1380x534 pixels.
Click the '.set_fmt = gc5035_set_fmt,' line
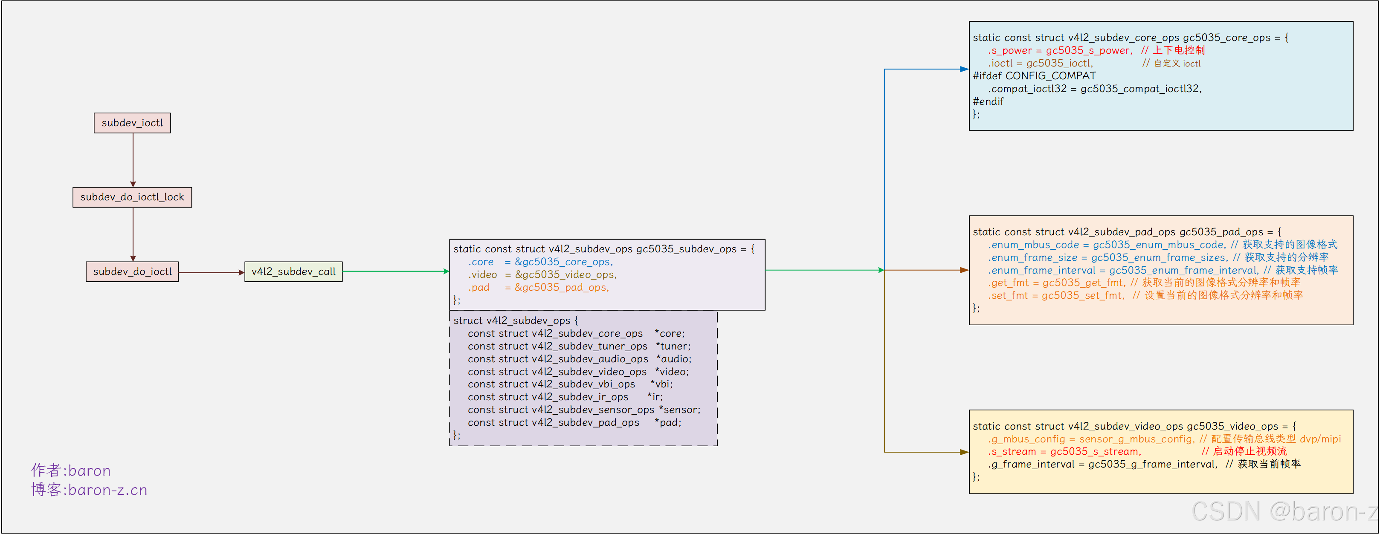point(1145,296)
